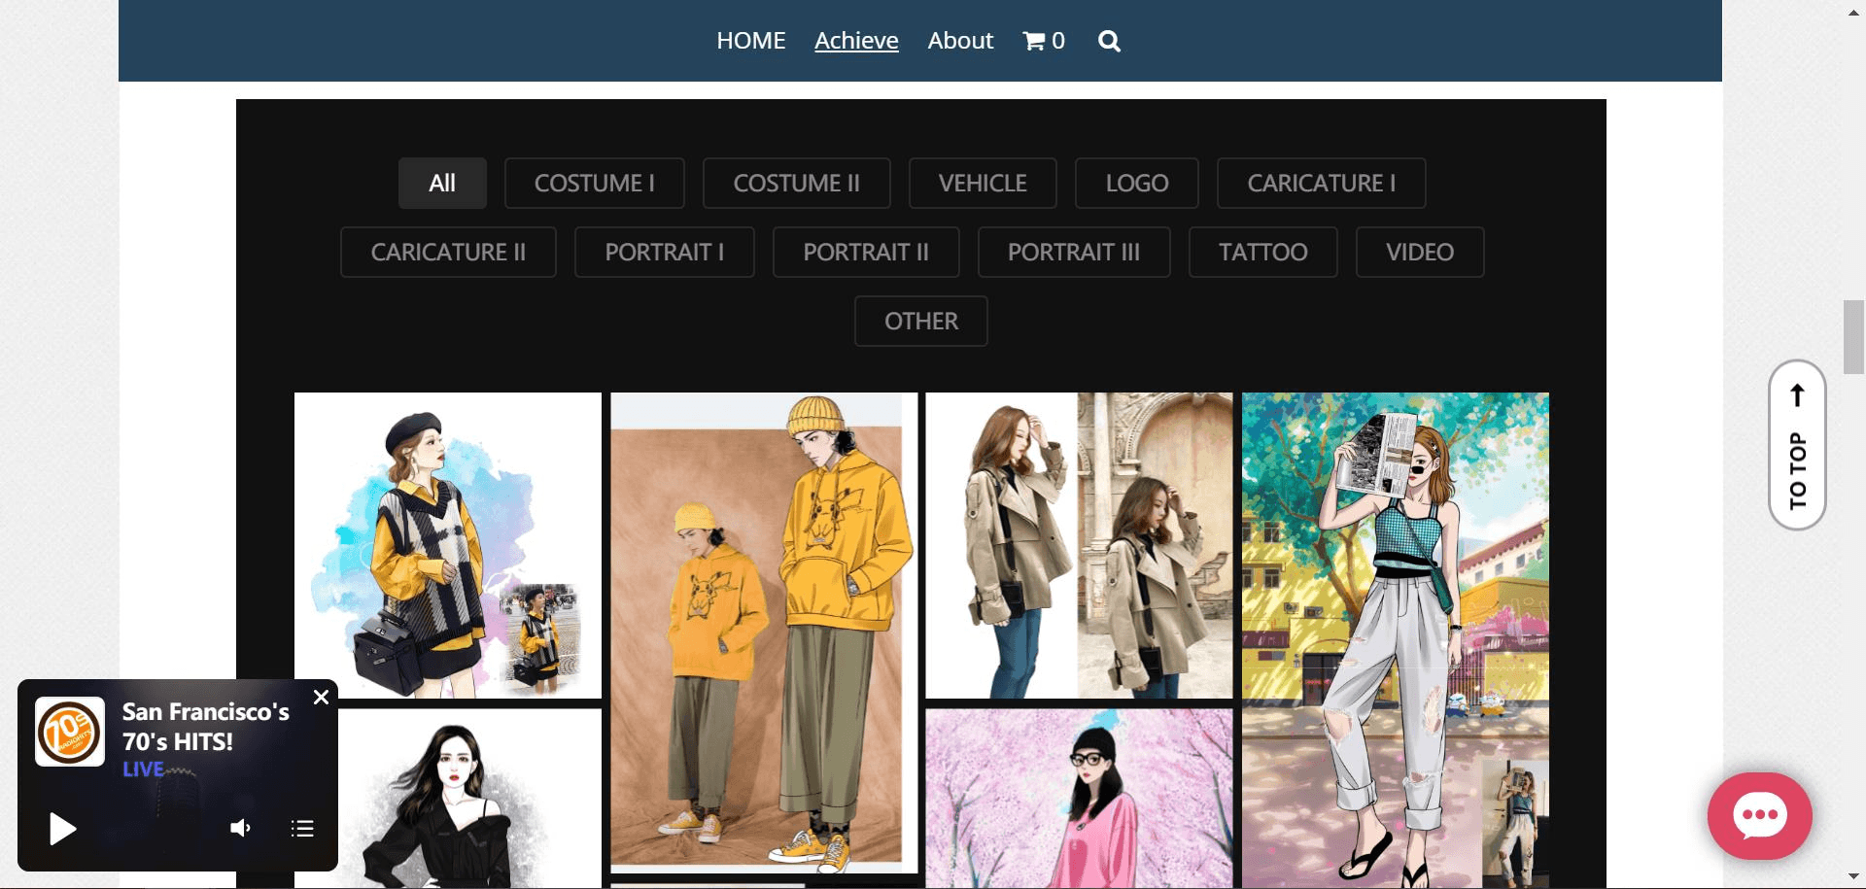Open the yellow Pikachu hoodie artwork
1866x889 pixels.
[x=764, y=632]
